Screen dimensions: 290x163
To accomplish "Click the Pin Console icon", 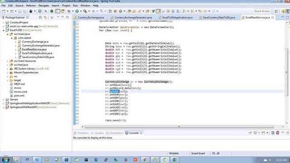I will tap(250, 133).
